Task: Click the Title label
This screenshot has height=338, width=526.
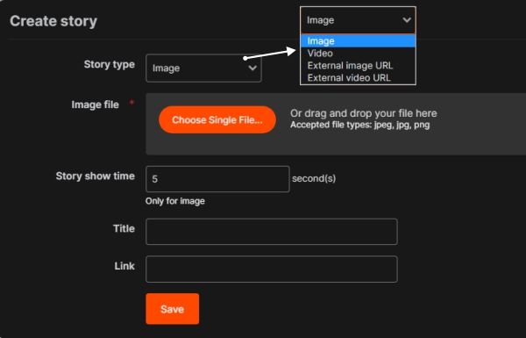Action: pos(124,228)
